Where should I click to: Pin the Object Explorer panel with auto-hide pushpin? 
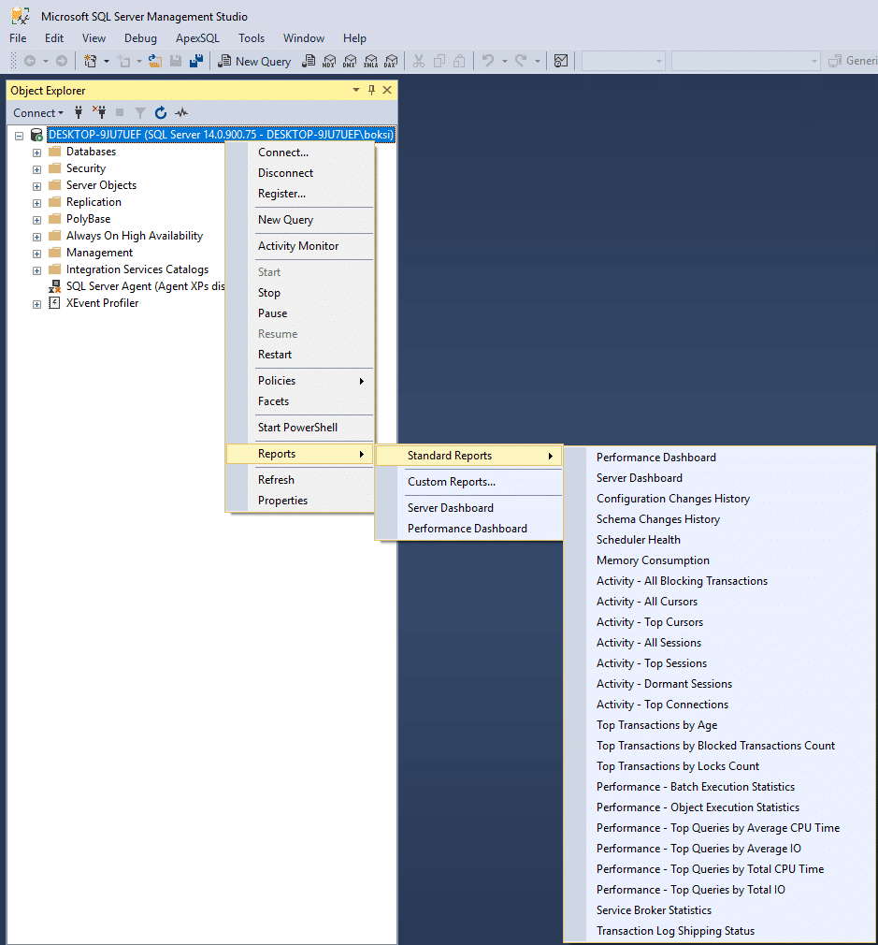[371, 91]
